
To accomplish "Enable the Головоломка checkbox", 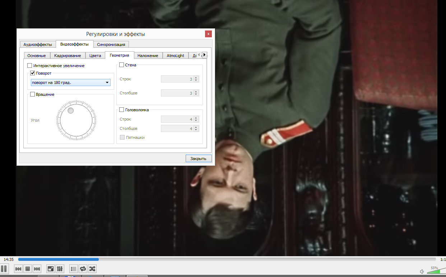I will 121,110.
